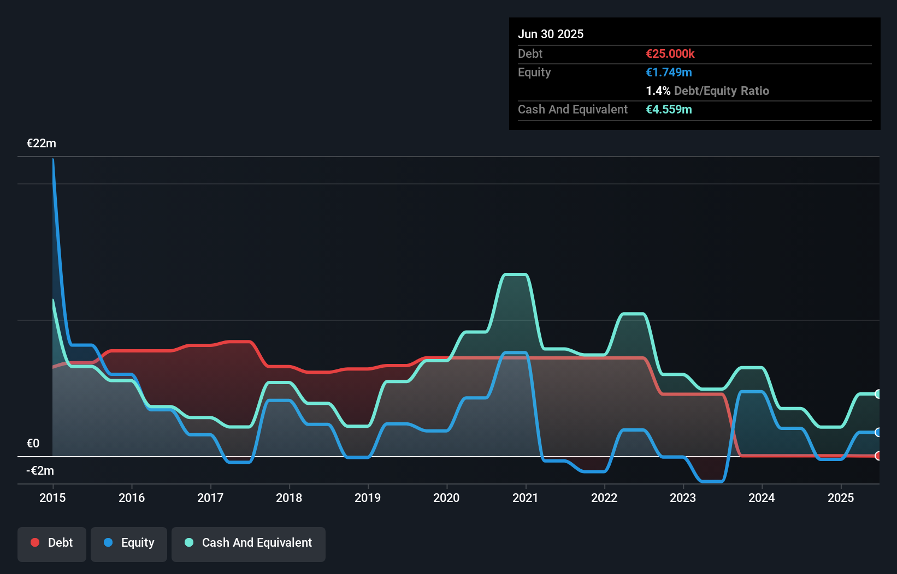Click the red Debt endpoint marker

click(878, 456)
